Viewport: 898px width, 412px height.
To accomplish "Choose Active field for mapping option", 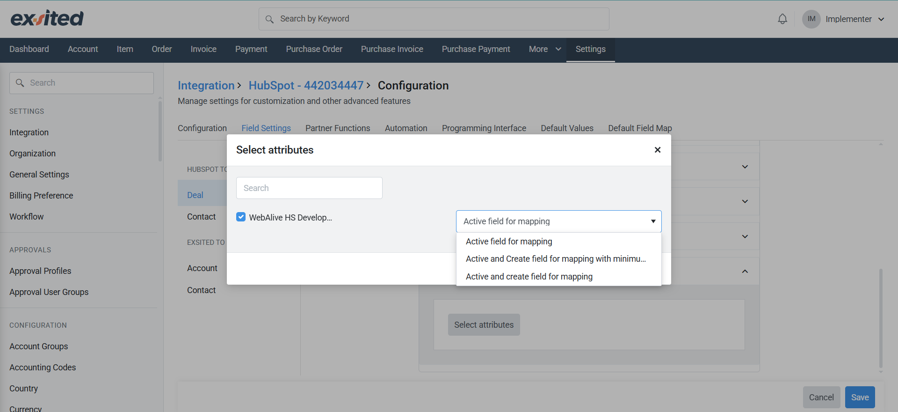I will click(558, 242).
